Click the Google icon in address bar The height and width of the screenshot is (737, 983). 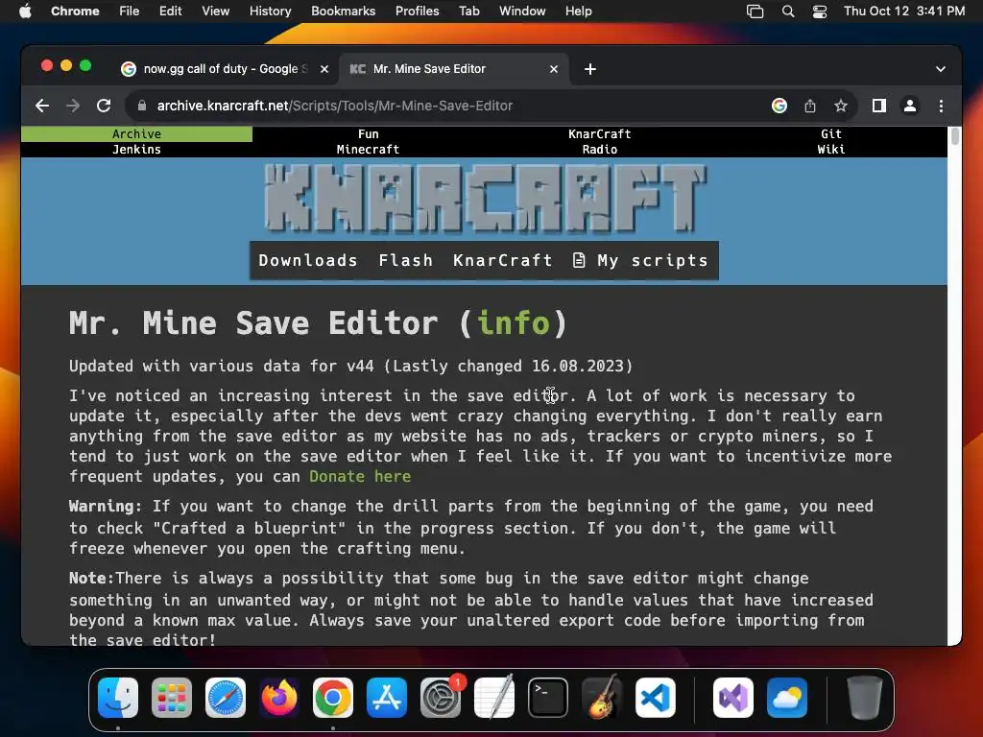pos(779,106)
